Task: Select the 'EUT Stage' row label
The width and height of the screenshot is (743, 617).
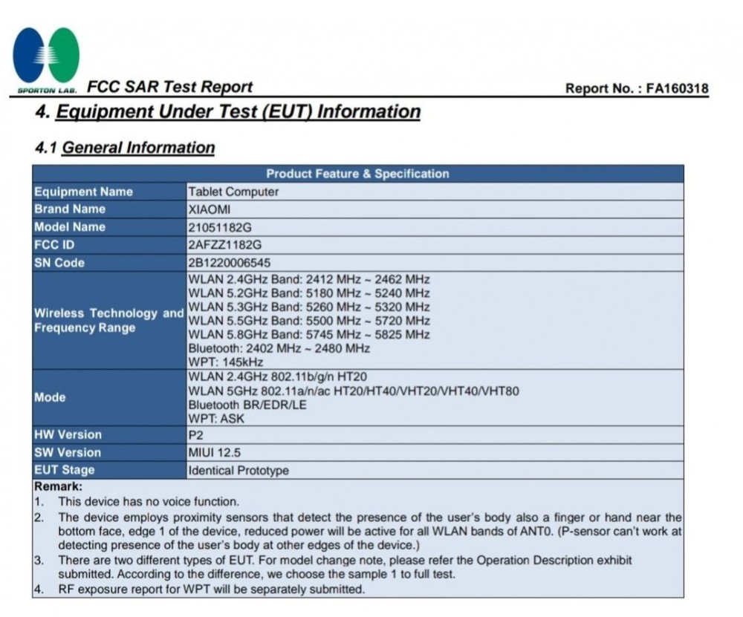Action: pyautogui.click(x=65, y=470)
